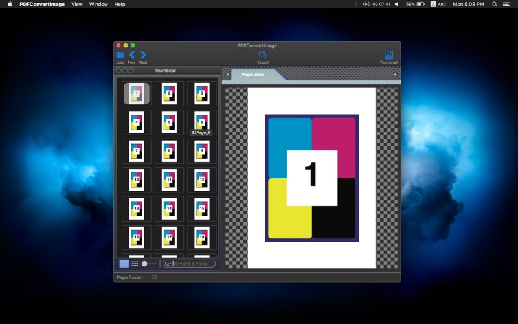Select page 7 thumbnail
Image resolution: width=518 pixels, height=324 pixels.
[x=137, y=151]
